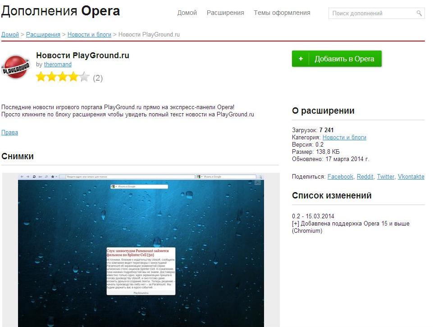
Task: Click the Добавить в Opera button
Action: point(337,59)
